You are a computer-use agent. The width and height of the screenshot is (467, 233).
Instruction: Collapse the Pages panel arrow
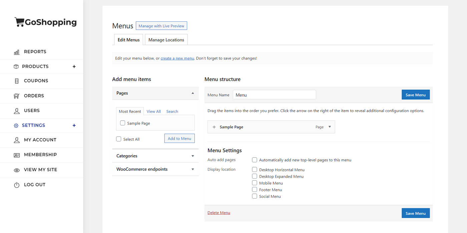coord(193,93)
